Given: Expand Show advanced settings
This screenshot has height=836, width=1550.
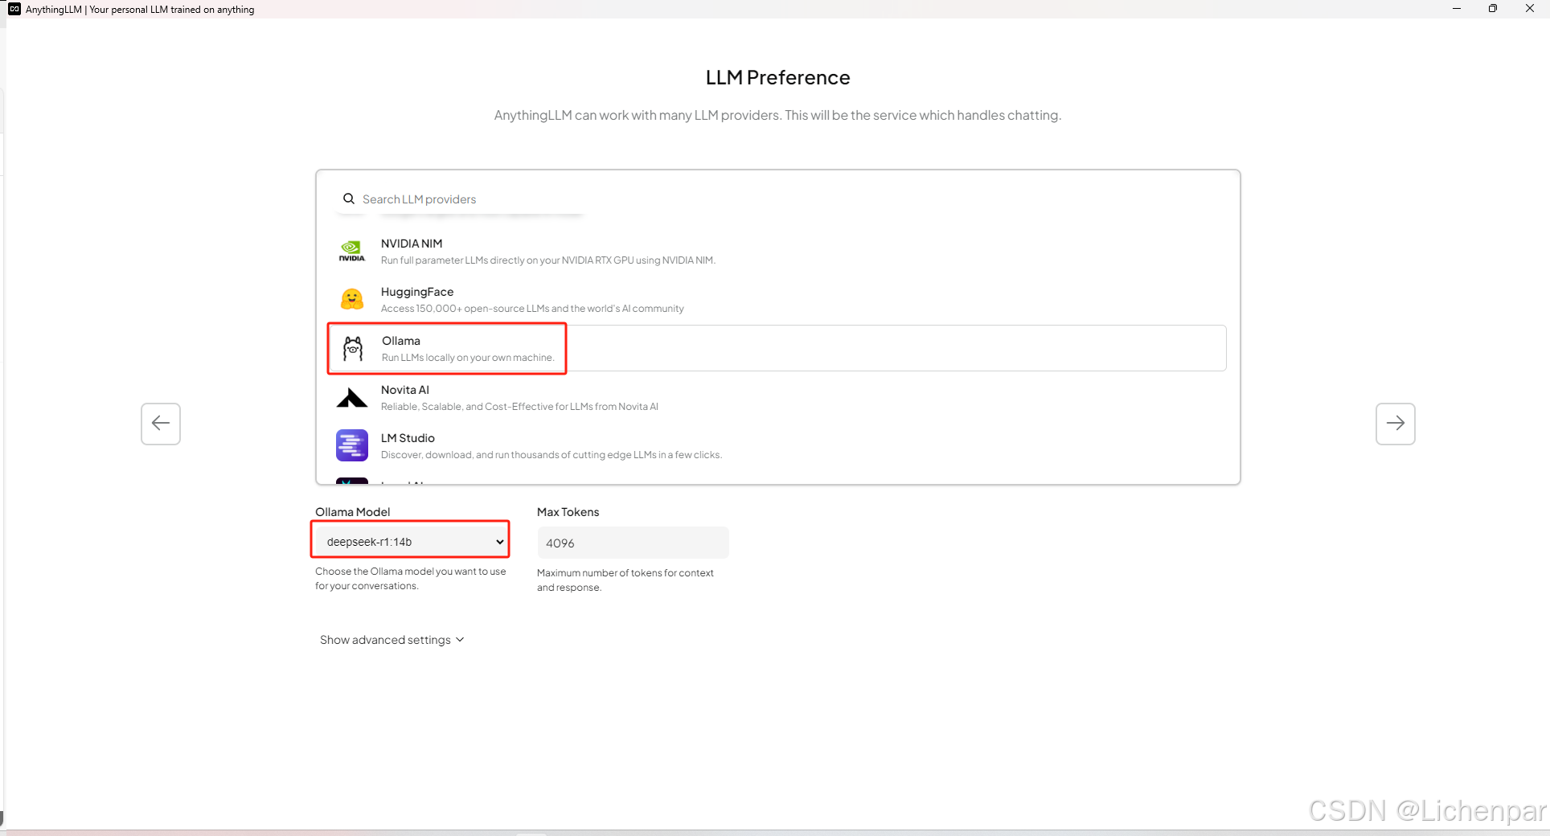Looking at the screenshot, I should click(392, 640).
